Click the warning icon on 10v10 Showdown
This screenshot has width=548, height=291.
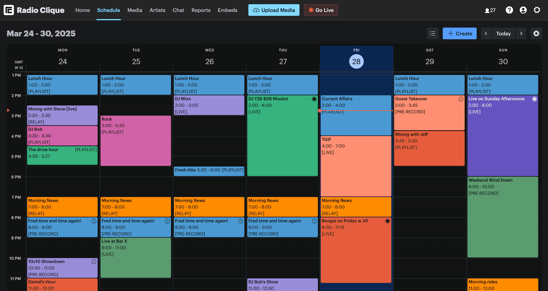(94, 262)
